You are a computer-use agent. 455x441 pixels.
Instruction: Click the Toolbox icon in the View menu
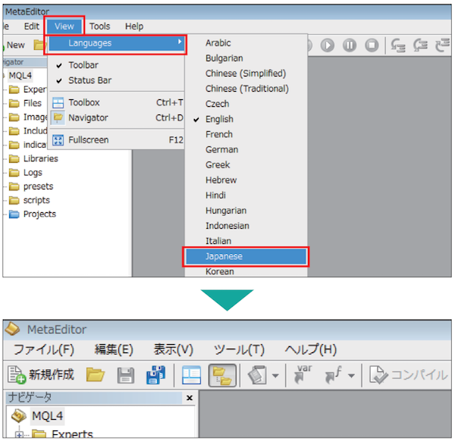tap(58, 103)
